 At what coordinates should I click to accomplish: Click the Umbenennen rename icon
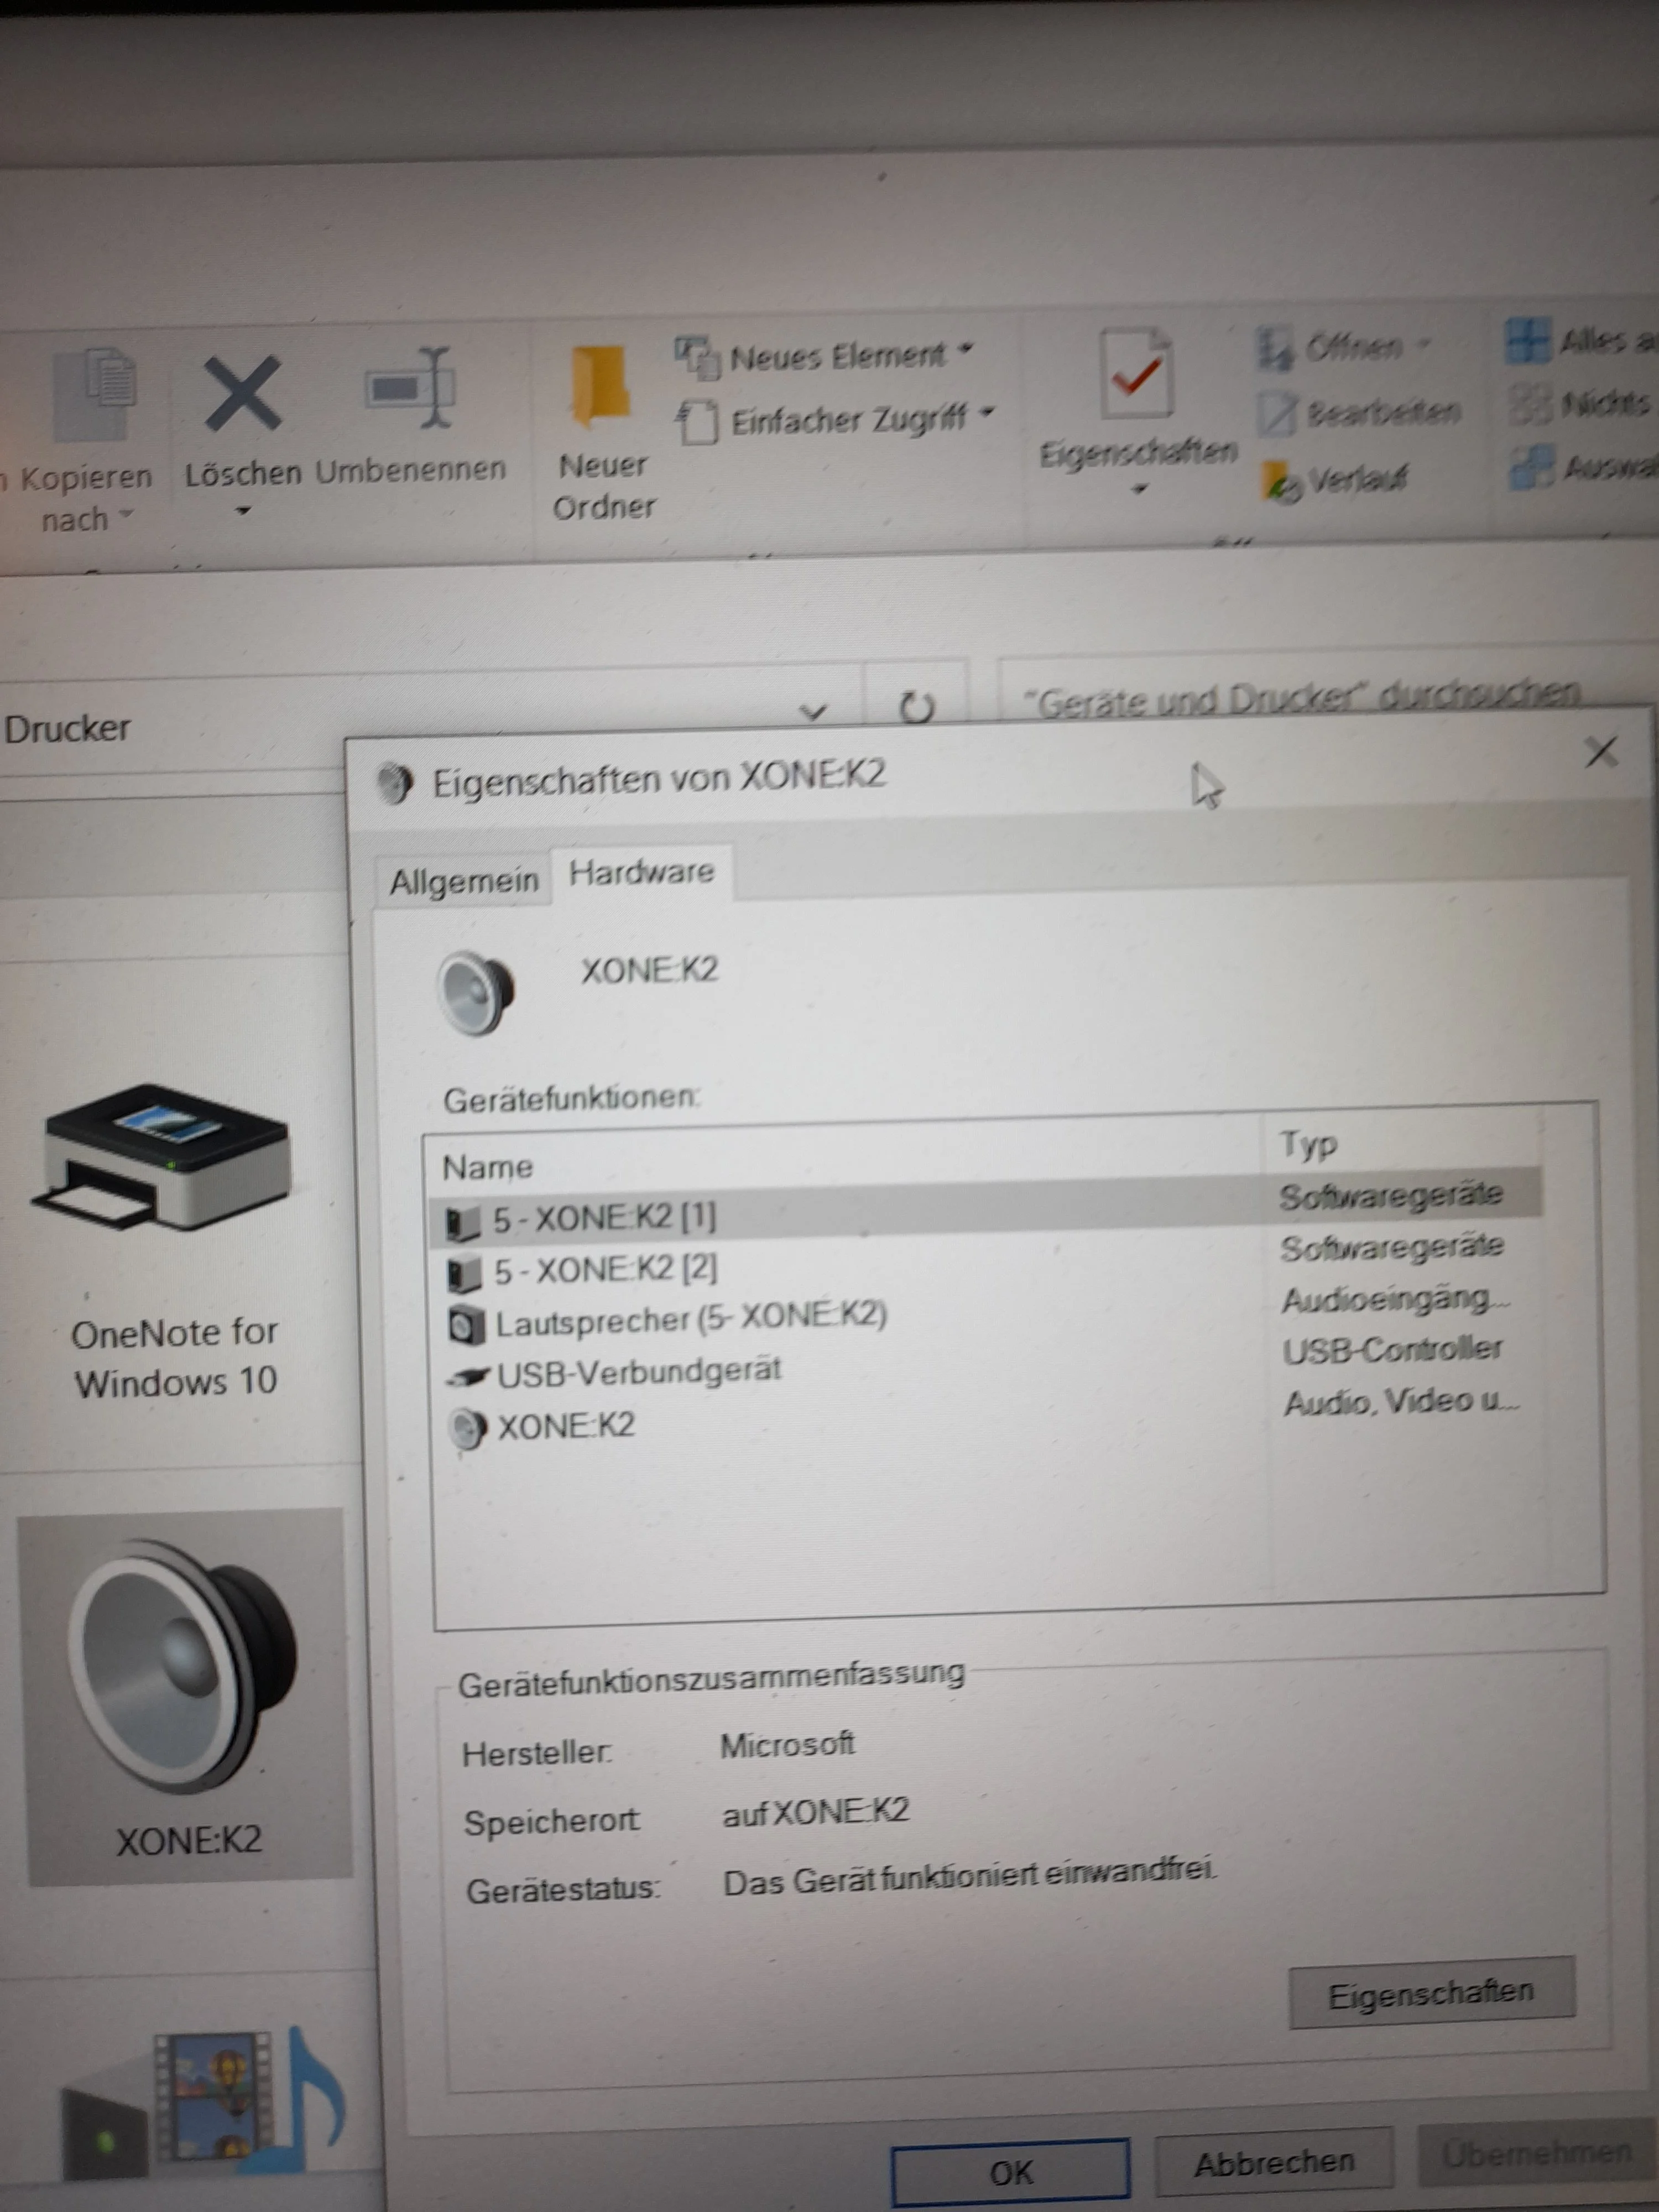tap(410, 389)
